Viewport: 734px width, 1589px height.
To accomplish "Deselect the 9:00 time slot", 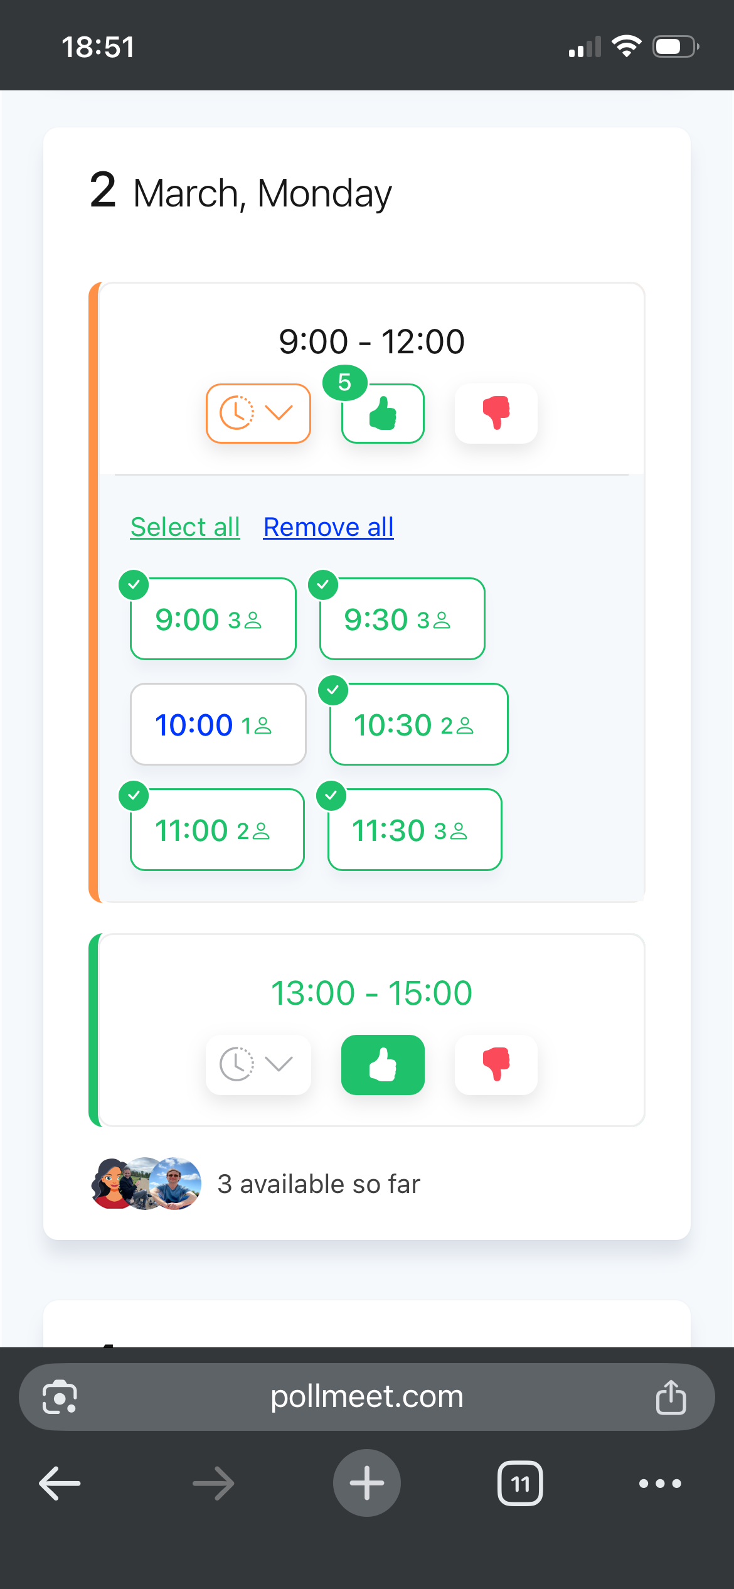I will [213, 619].
